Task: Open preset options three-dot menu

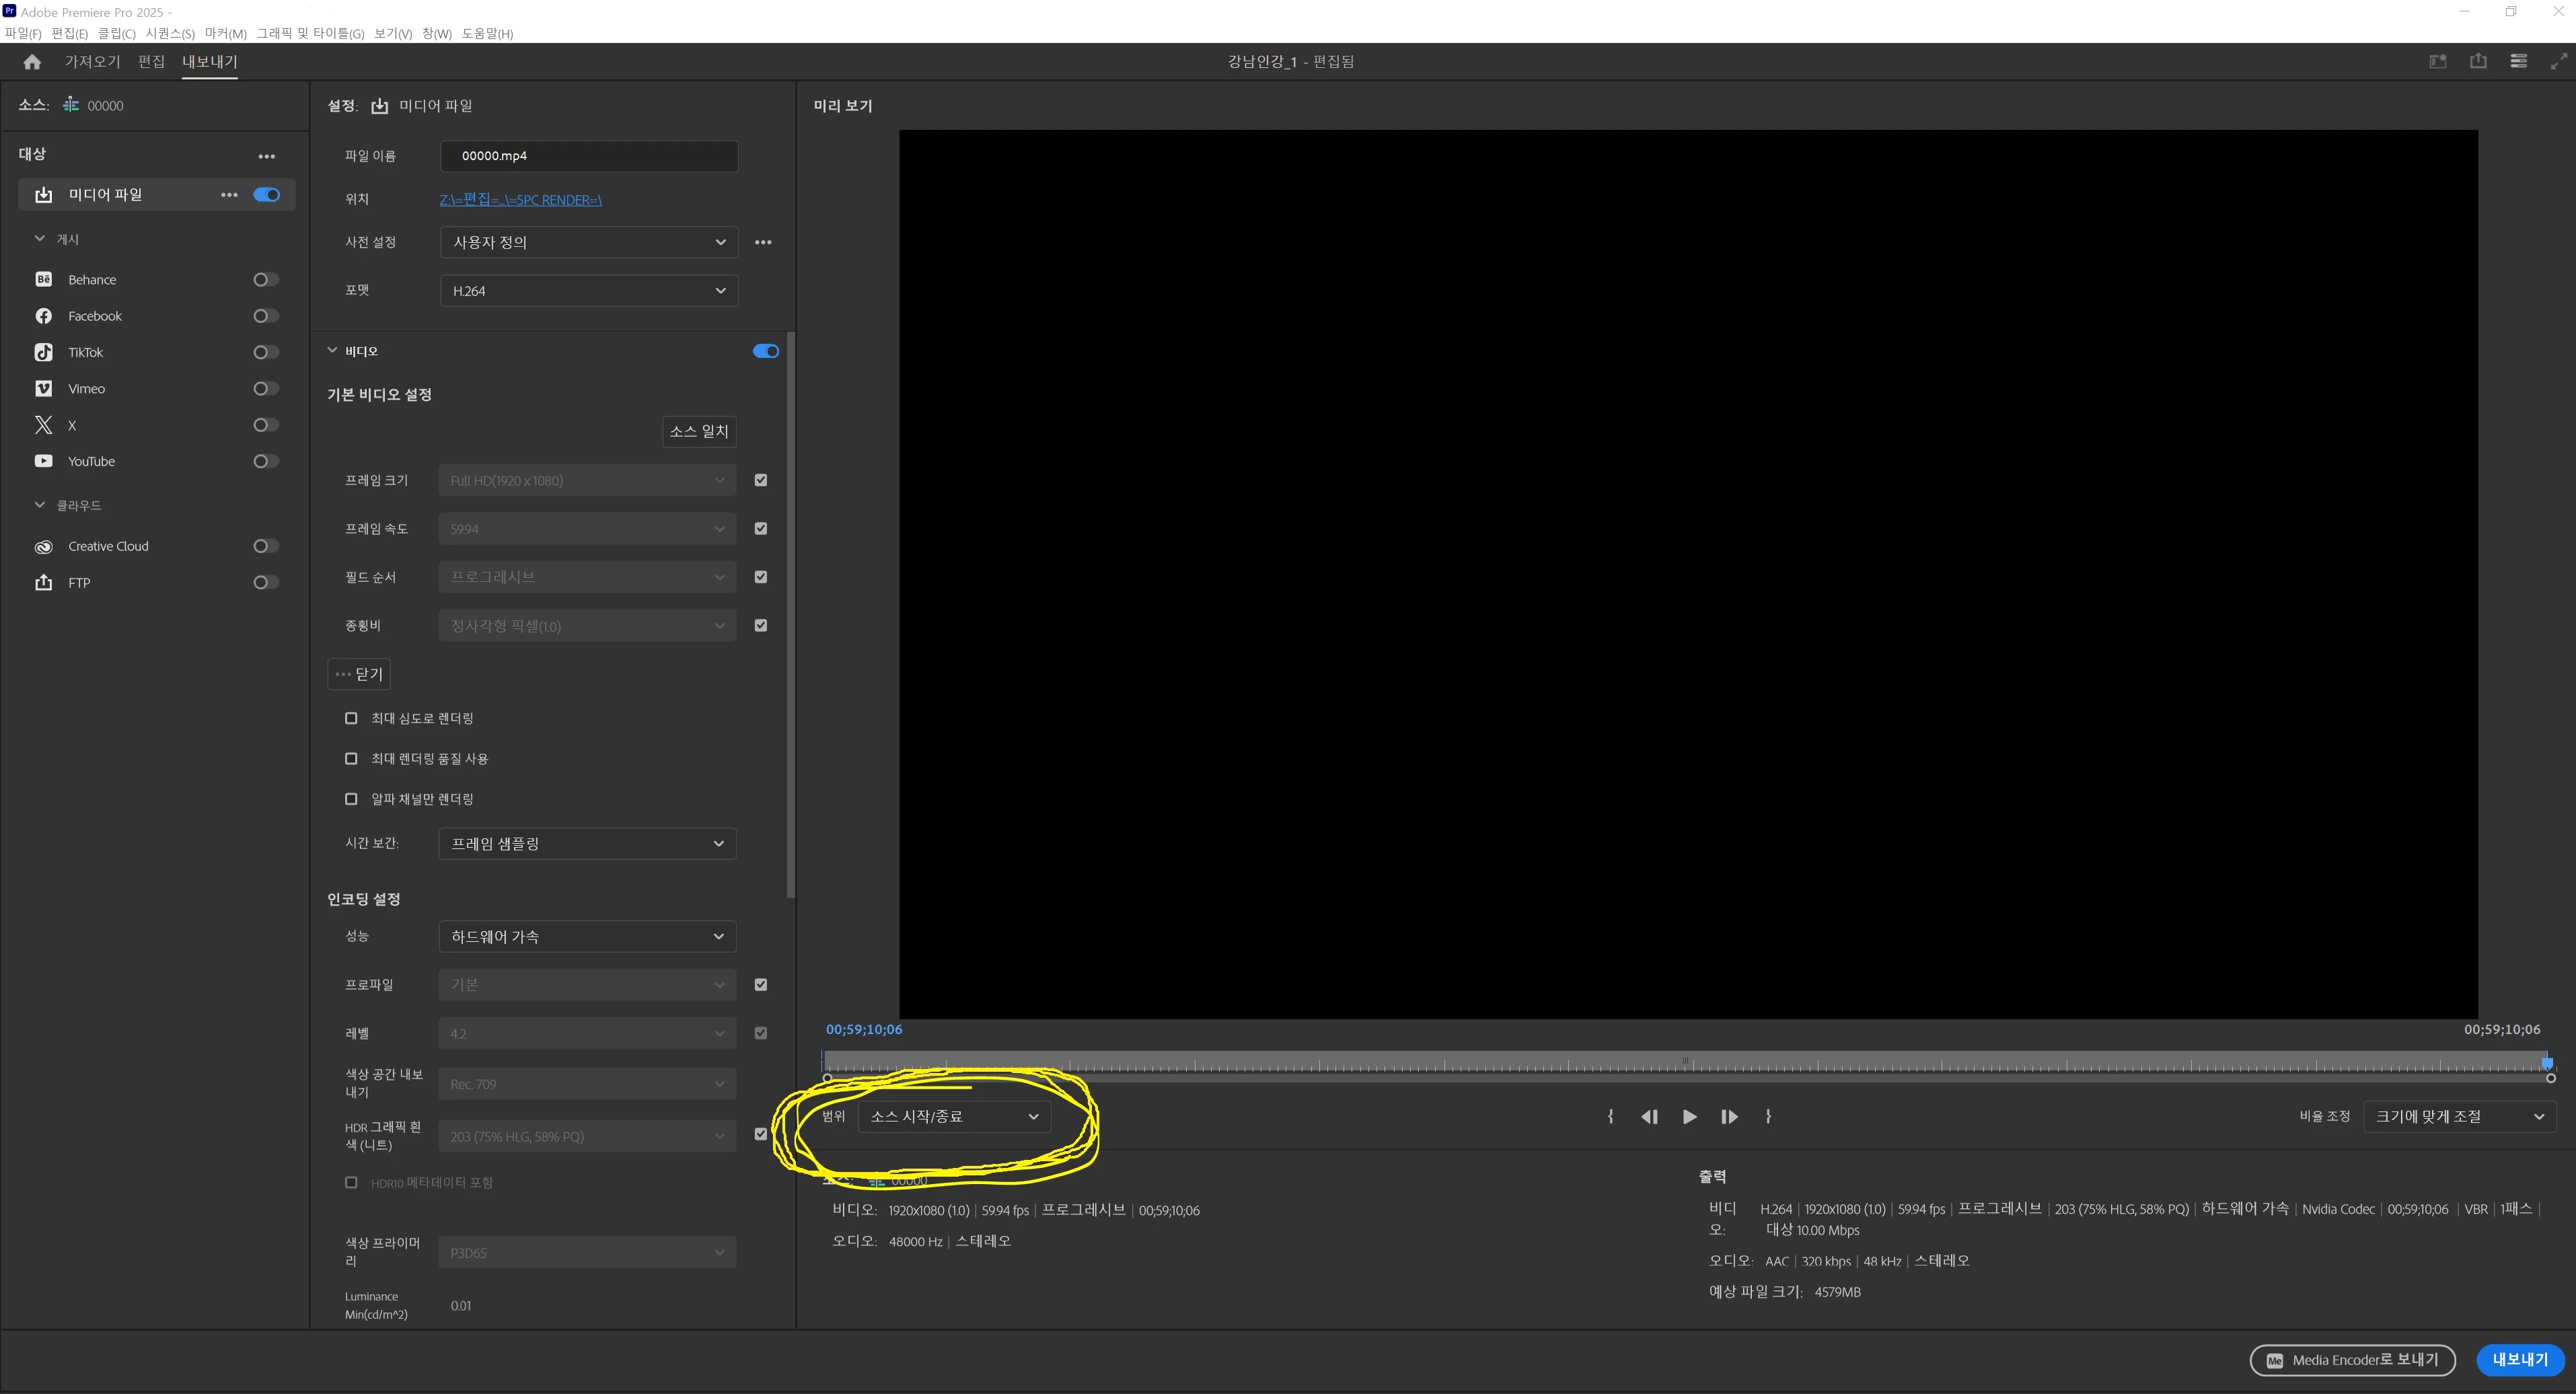Action: coord(763,243)
